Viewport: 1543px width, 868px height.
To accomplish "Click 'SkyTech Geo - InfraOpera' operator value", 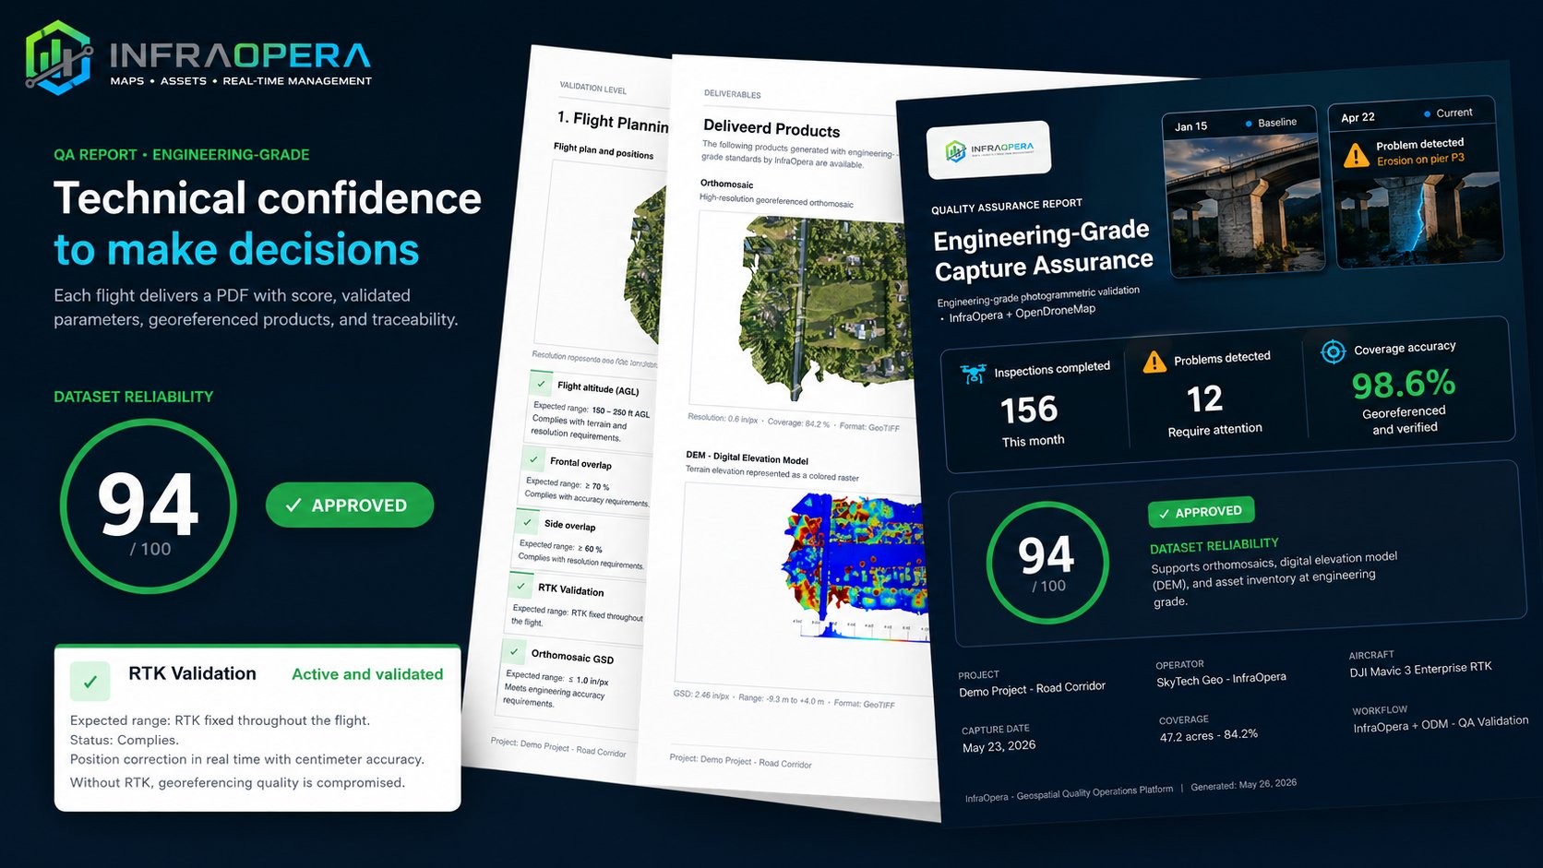I will pyautogui.click(x=1221, y=679).
